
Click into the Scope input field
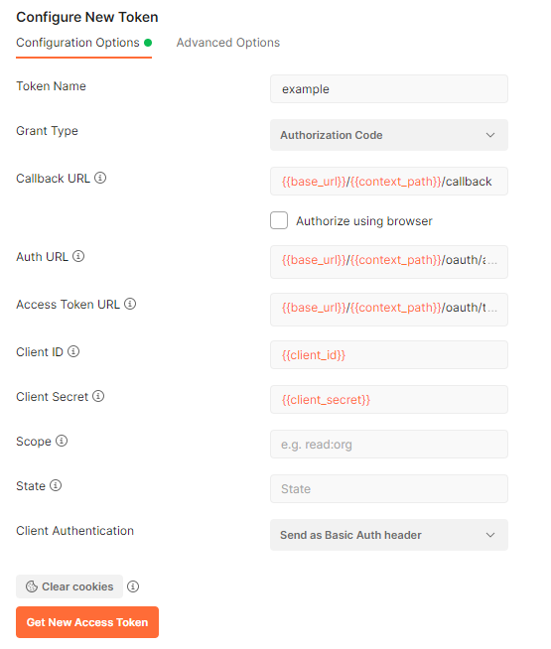pyautogui.click(x=389, y=445)
